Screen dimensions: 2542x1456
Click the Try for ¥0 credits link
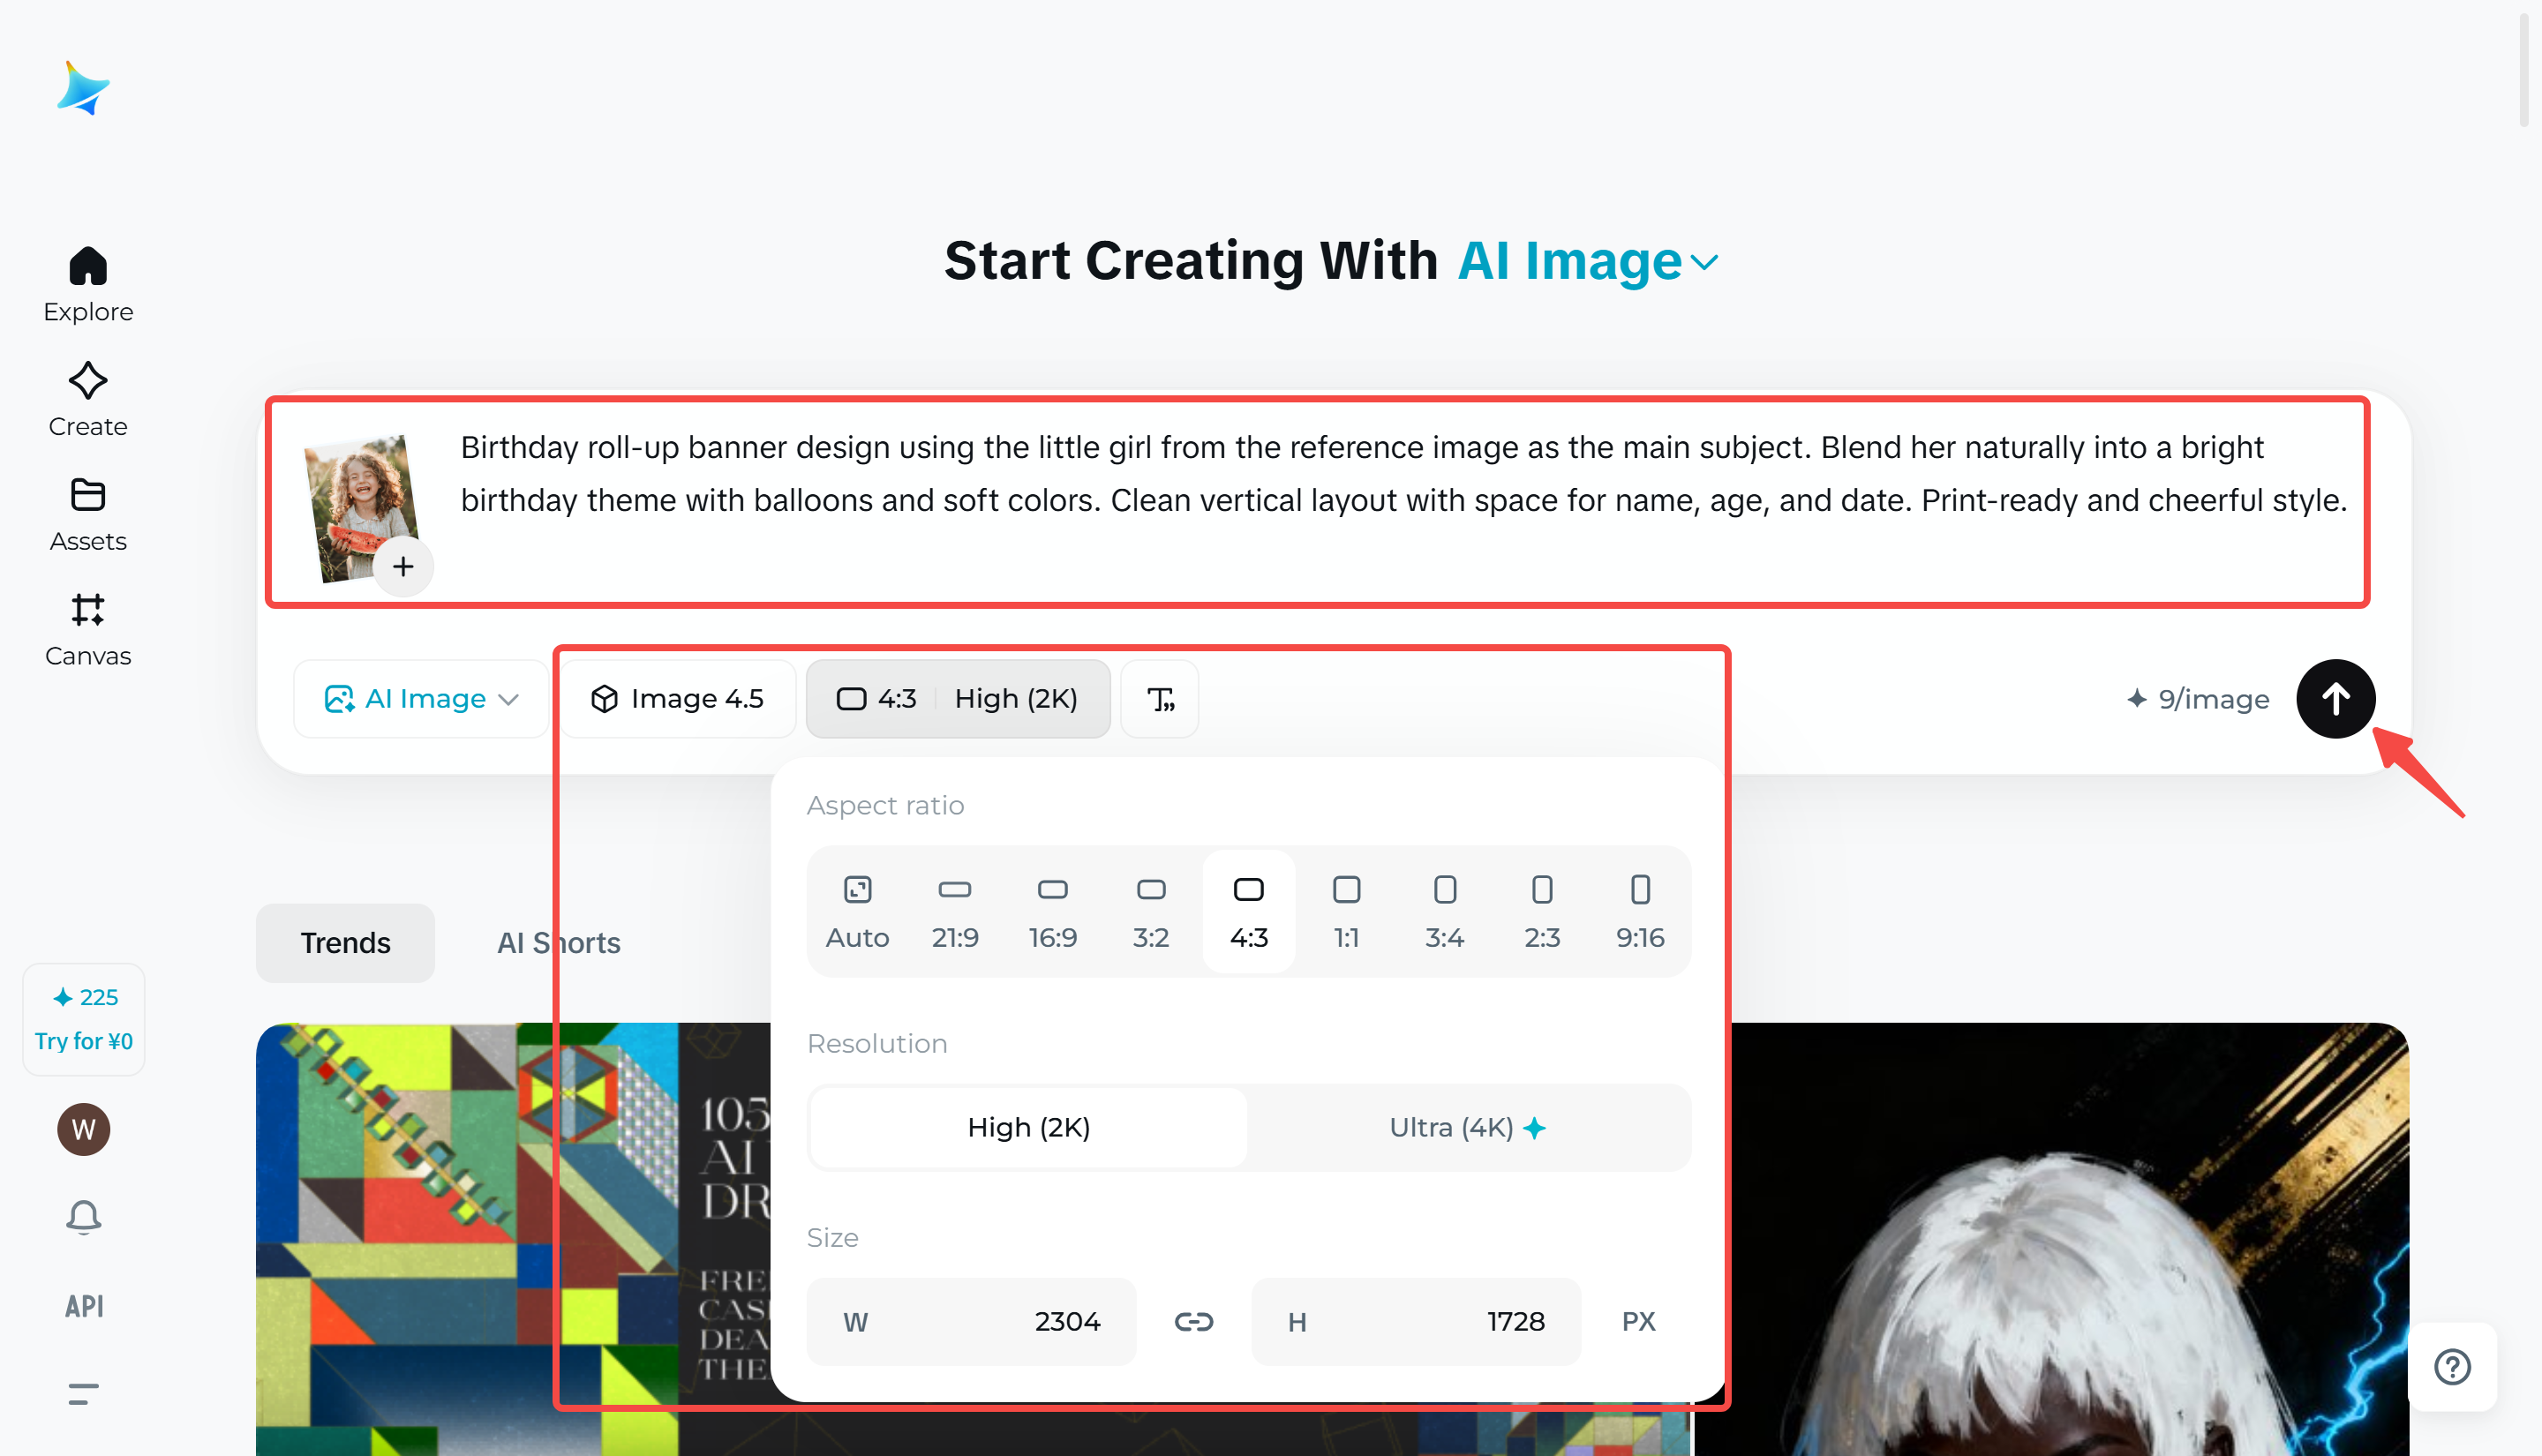[84, 1041]
